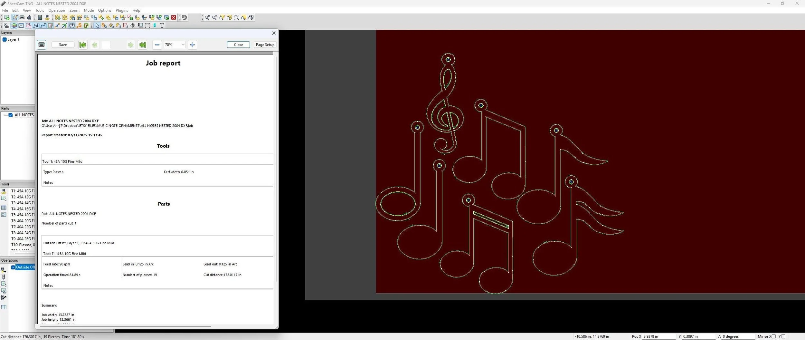Close report dialog with X button
Screen dimensions: 805x340
click(x=274, y=33)
